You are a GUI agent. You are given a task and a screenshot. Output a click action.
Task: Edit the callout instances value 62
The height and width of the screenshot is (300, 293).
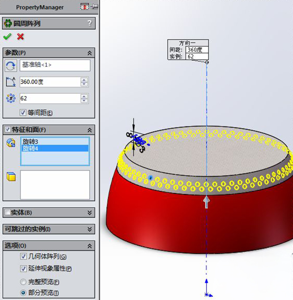(197, 57)
